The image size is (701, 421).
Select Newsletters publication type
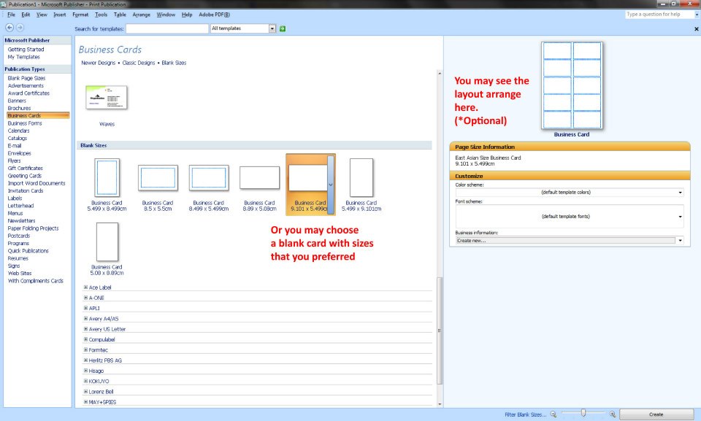pyautogui.click(x=21, y=221)
